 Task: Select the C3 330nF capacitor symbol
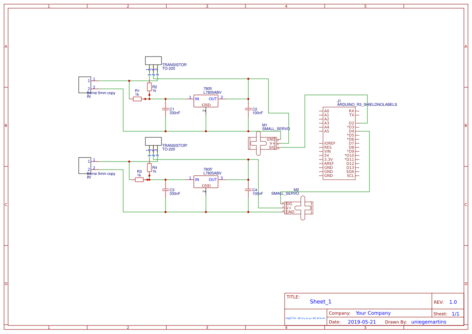[x=165, y=190]
